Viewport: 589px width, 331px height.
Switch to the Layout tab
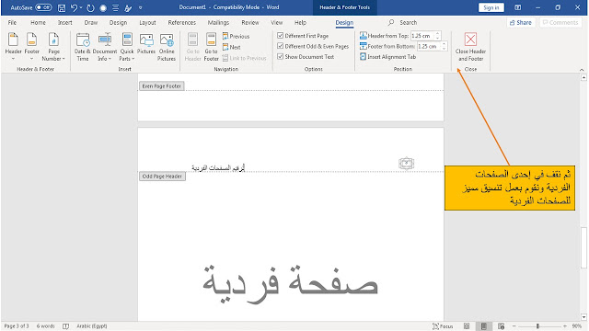(x=147, y=22)
